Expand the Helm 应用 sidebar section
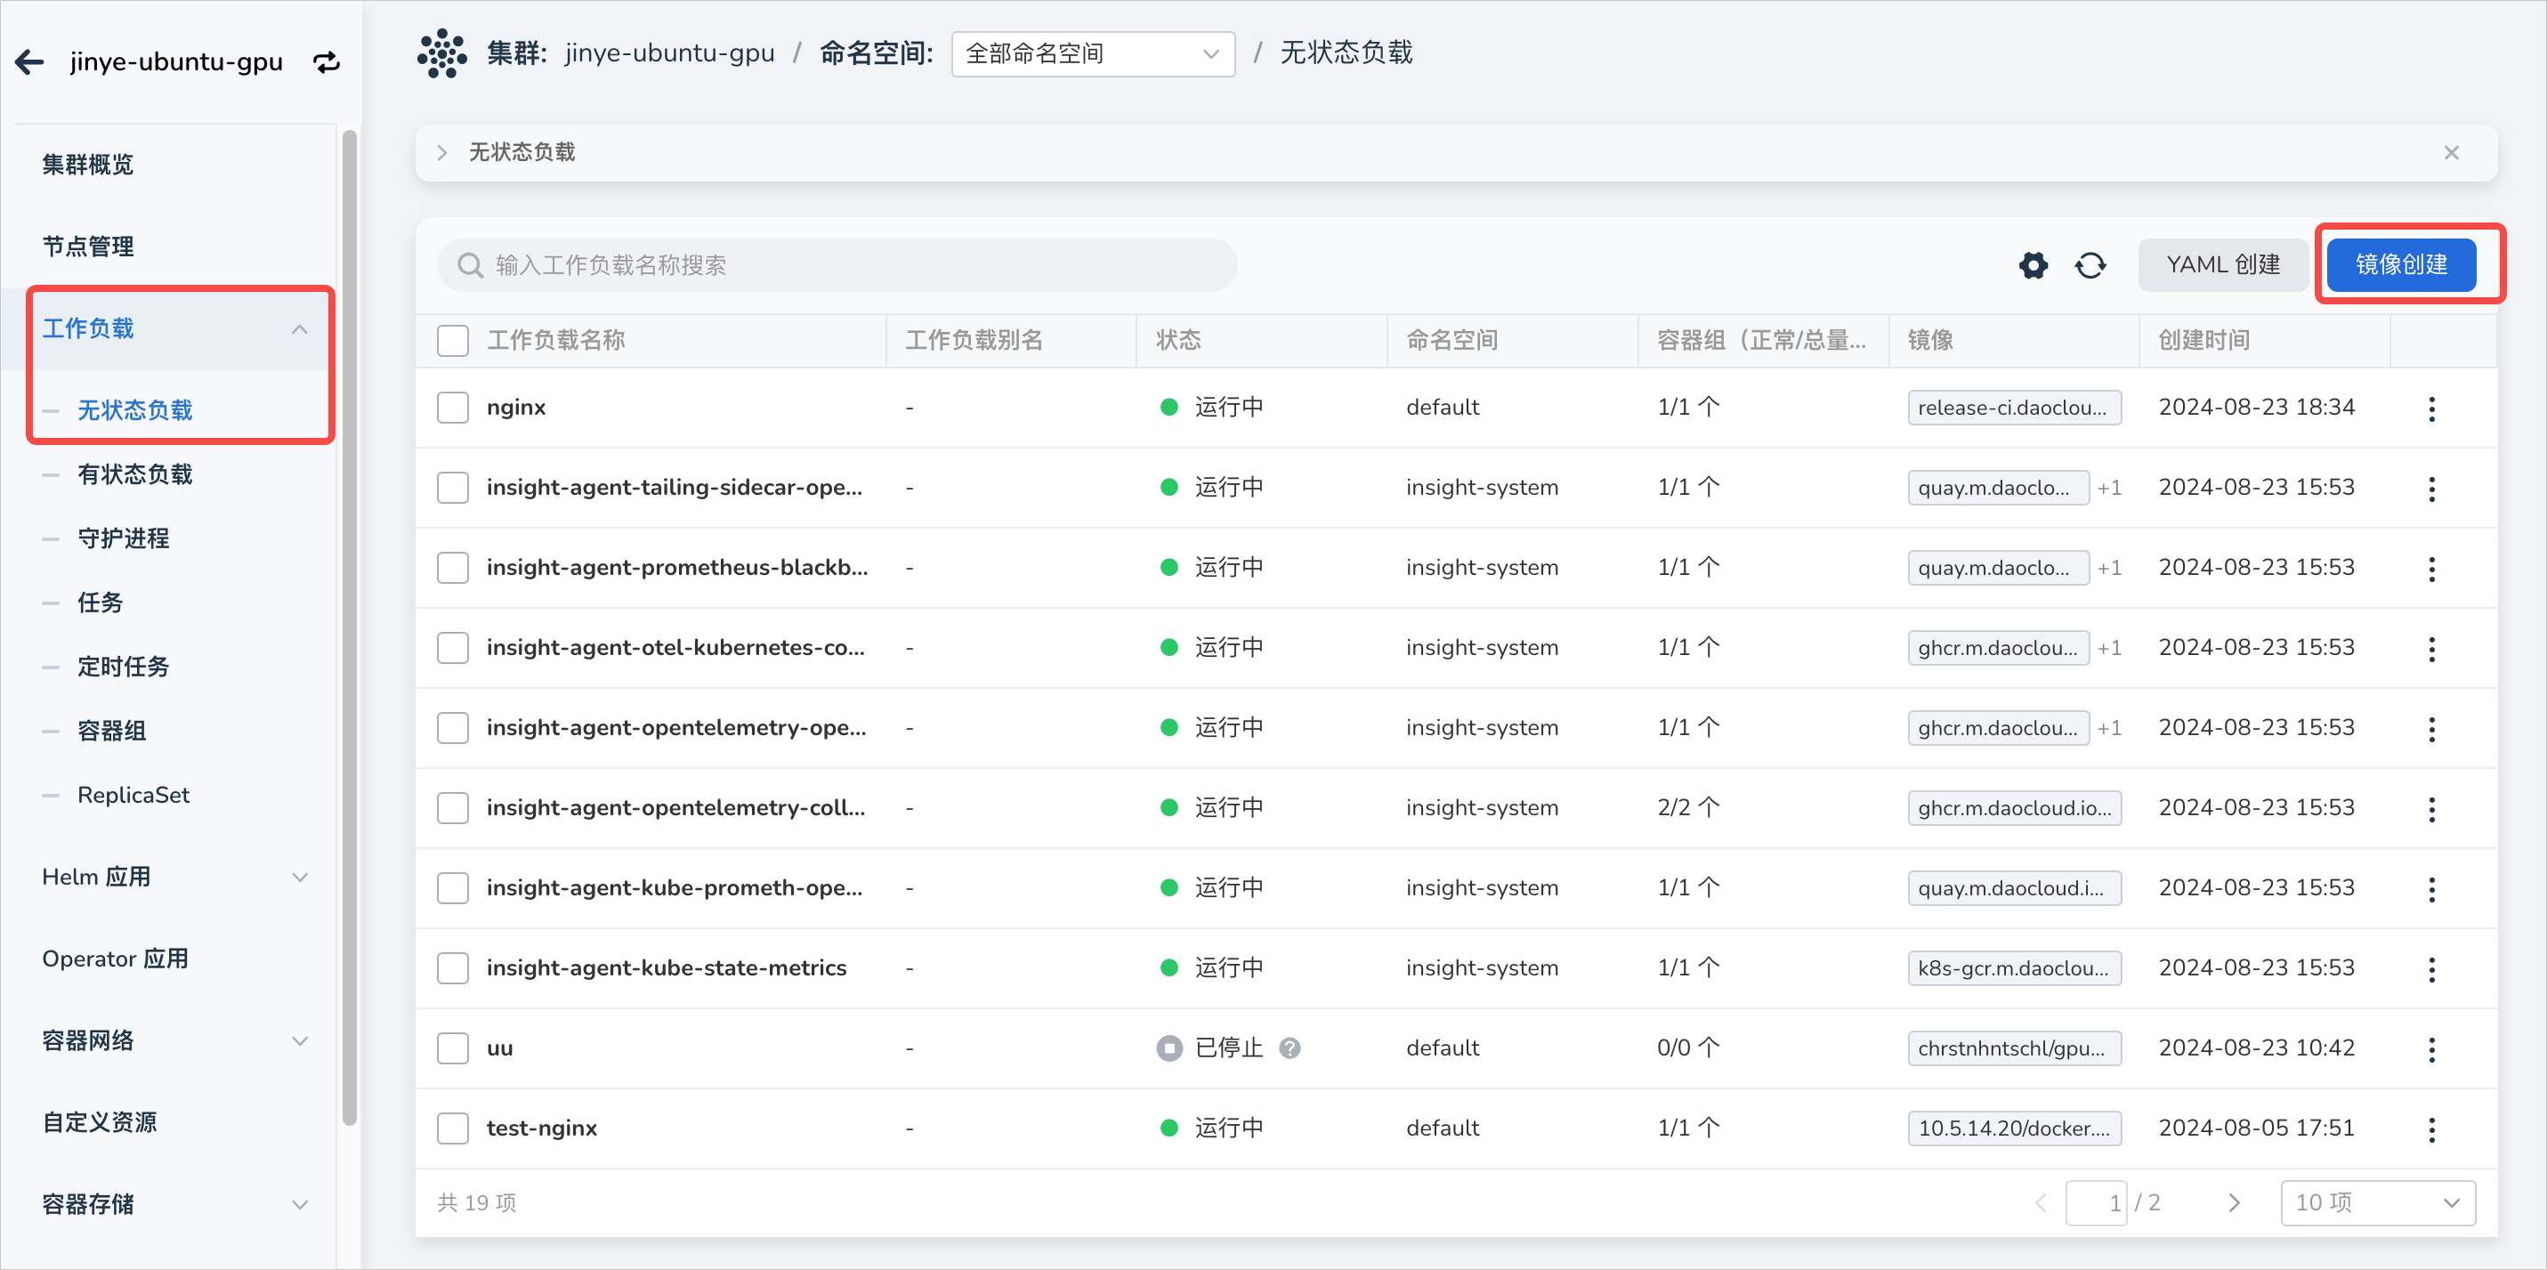Viewport: 2547px width, 1270px height. coord(300,878)
